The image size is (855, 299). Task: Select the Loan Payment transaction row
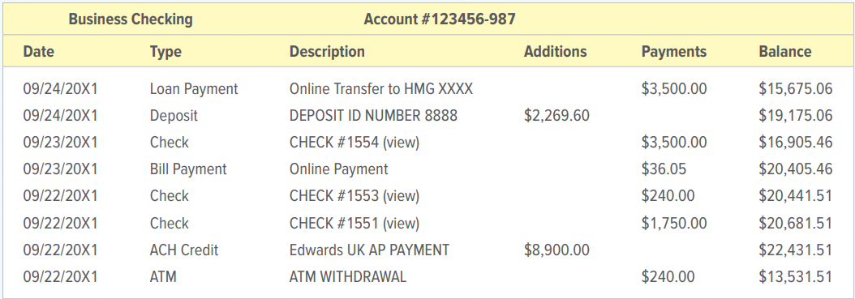pos(427,89)
